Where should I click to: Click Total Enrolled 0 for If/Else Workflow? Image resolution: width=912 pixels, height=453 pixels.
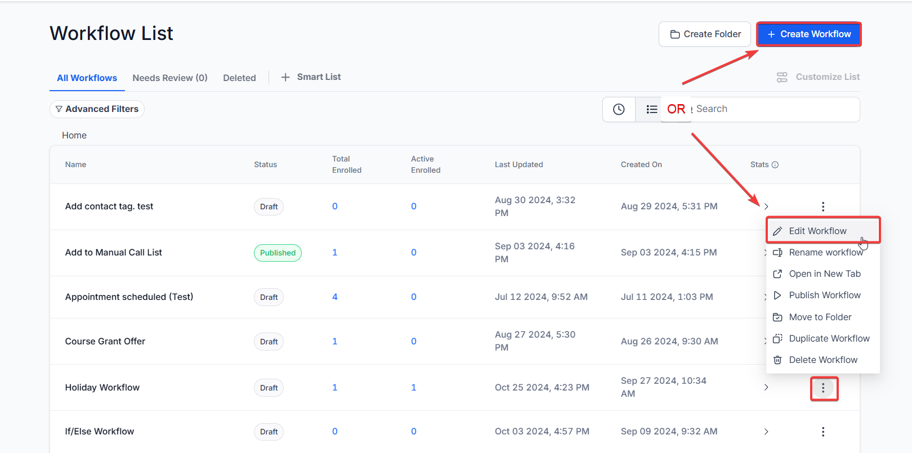tap(335, 431)
